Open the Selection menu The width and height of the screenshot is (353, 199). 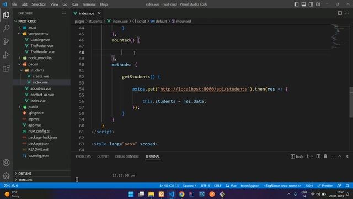39,4
